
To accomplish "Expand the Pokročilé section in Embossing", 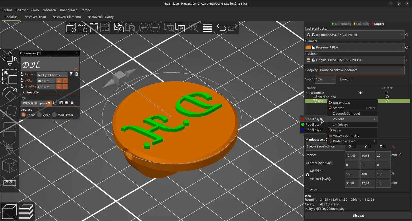I will (24, 92).
